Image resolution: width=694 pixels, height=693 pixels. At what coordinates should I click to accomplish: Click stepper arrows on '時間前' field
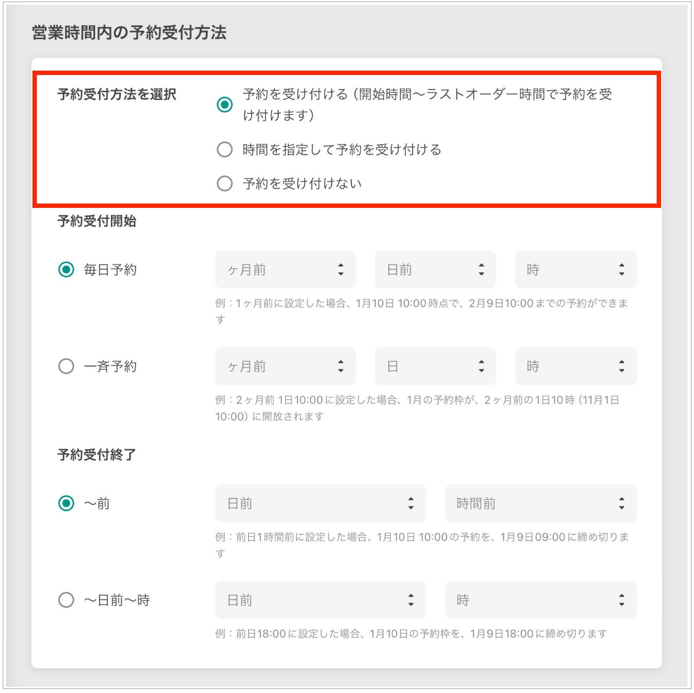[x=622, y=503]
